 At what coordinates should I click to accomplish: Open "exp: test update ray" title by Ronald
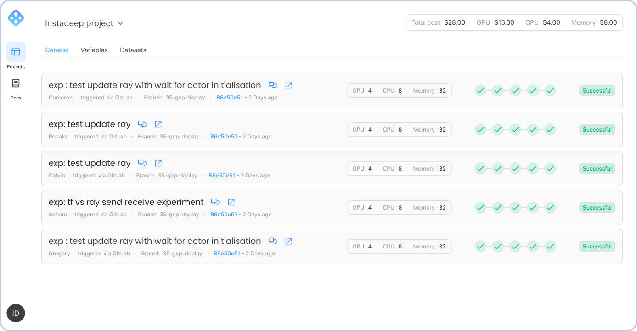90,124
